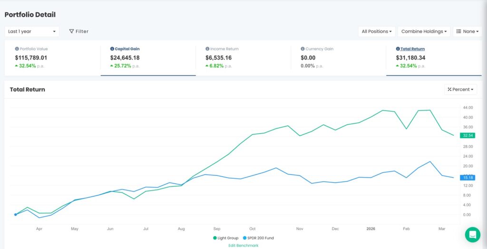Toggle Light Group series in chart legend
487x249 pixels.
(225, 238)
